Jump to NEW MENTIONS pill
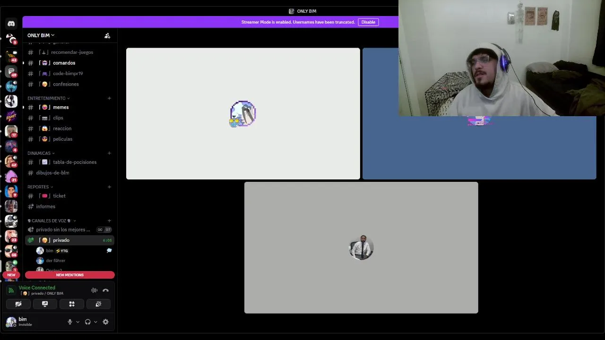The height and width of the screenshot is (340, 605). tap(69, 275)
